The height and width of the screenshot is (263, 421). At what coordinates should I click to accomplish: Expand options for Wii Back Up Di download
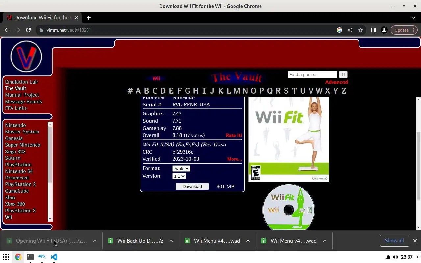[171, 241]
